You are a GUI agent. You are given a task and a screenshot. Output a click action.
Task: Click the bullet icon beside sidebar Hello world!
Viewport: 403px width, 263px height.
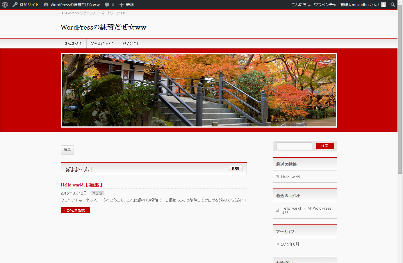[x=277, y=177]
